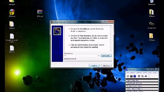This screenshot has height=92, width=164.
Task: Click the CamStudio Stop button
Action: click(135, 76)
